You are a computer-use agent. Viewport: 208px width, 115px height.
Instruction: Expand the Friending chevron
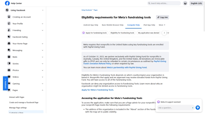tap(43, 30)
